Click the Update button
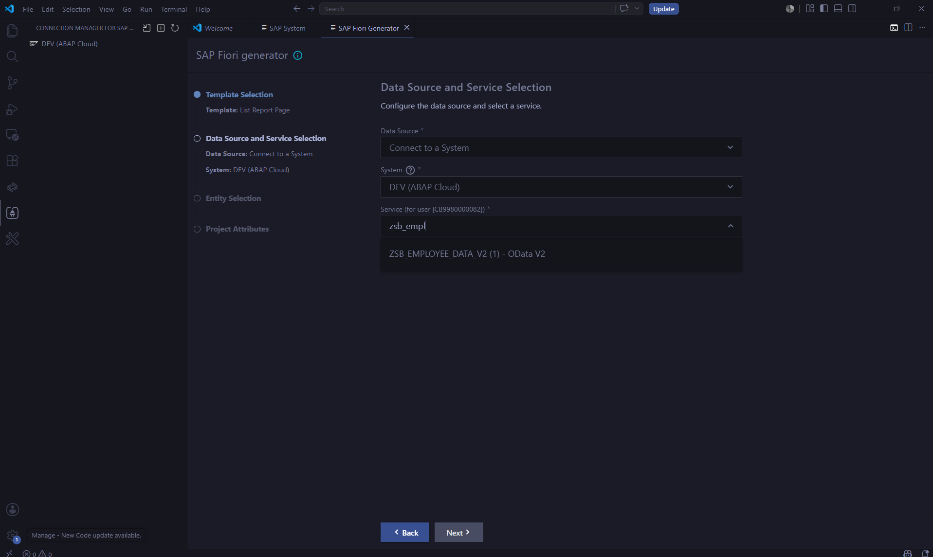This screenshot has height=557, width=933. [x=663, y=9]
